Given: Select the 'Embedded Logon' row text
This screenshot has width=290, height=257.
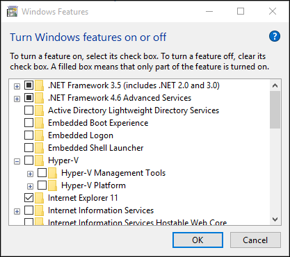Looking at the screenshot, I should pos(81,135).
